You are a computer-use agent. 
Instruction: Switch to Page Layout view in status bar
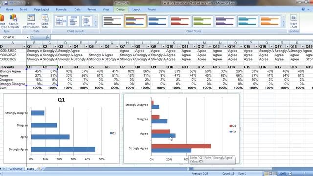pyautogui.click(x=270, y=174)
